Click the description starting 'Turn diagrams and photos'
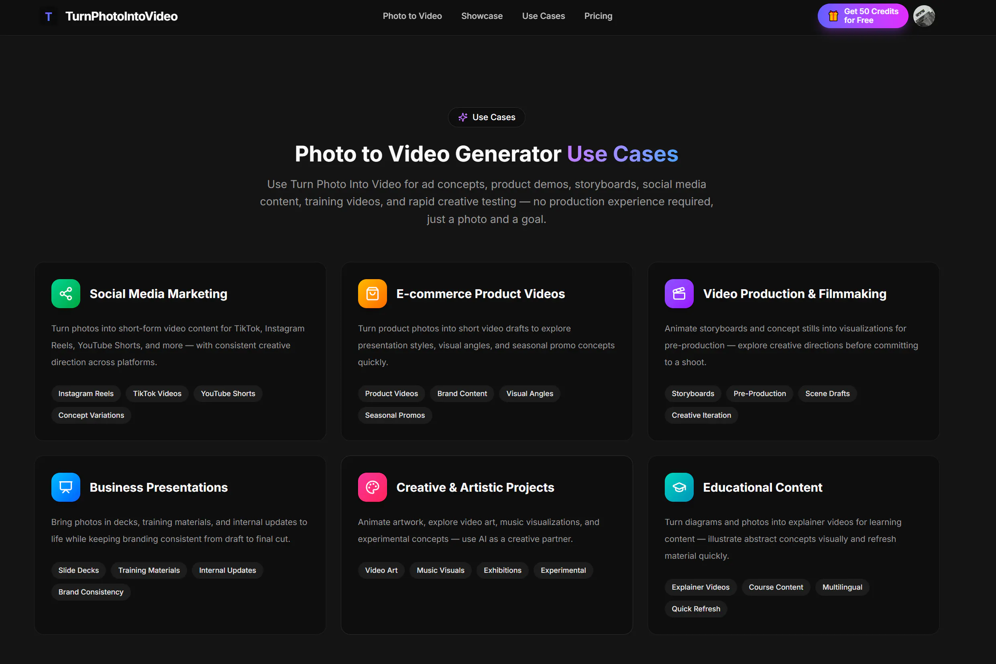Viewport: 996px width, 664px height. click(783, 539)
